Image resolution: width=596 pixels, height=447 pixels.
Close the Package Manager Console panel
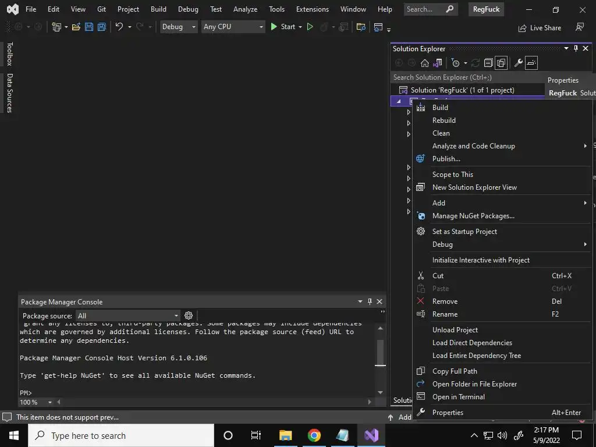coord(379,301)
